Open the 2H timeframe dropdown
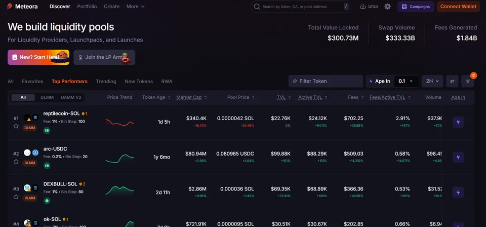 432,81
